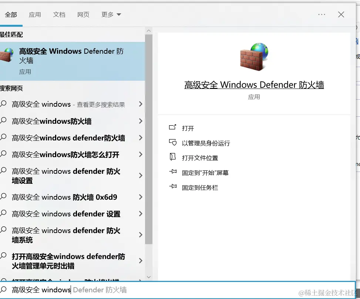Click search icon beside 高级安全windows defender防火墙 suggestion
360x299 pixels.
(3, 137)
